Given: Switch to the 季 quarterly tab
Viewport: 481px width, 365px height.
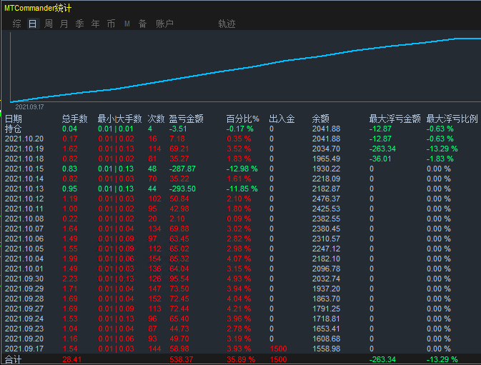Looking at the screenshot, I should (x=80, y=24).
